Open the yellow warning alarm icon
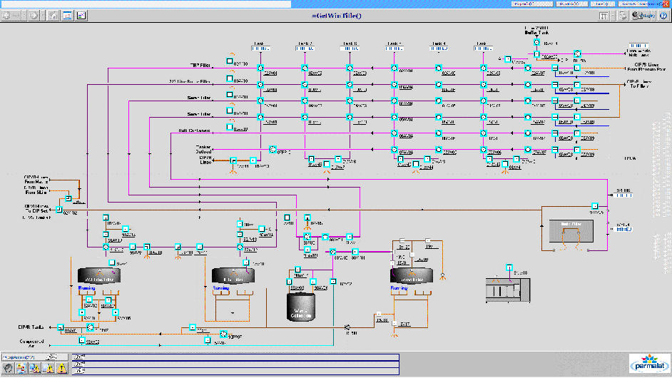The height and width of the screenshot is (378, 672). pyautogui.click(x=62, y=368)
